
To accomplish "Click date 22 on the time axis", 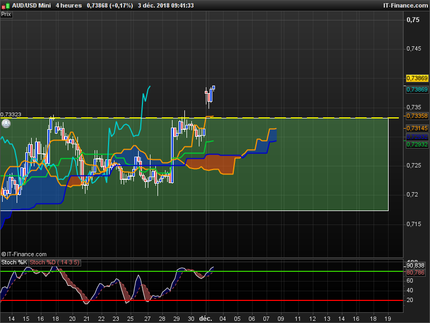I will 101,319.
